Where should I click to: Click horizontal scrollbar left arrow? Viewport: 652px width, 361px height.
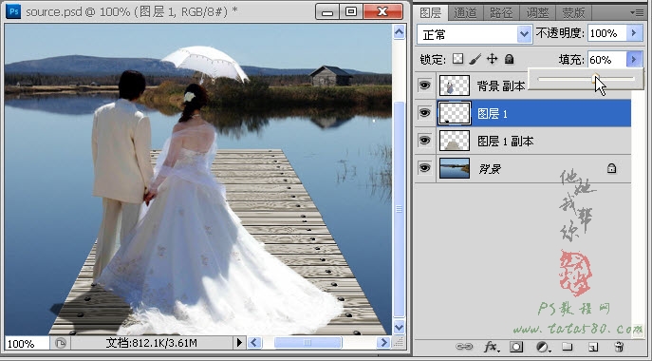click(x=255, y=343)
